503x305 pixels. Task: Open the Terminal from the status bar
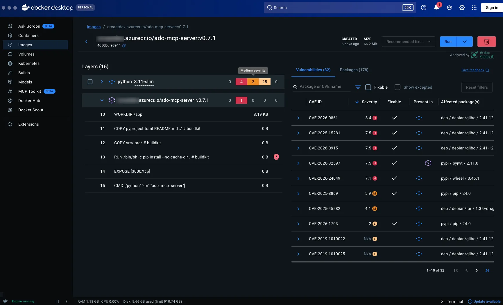[452, 302]
